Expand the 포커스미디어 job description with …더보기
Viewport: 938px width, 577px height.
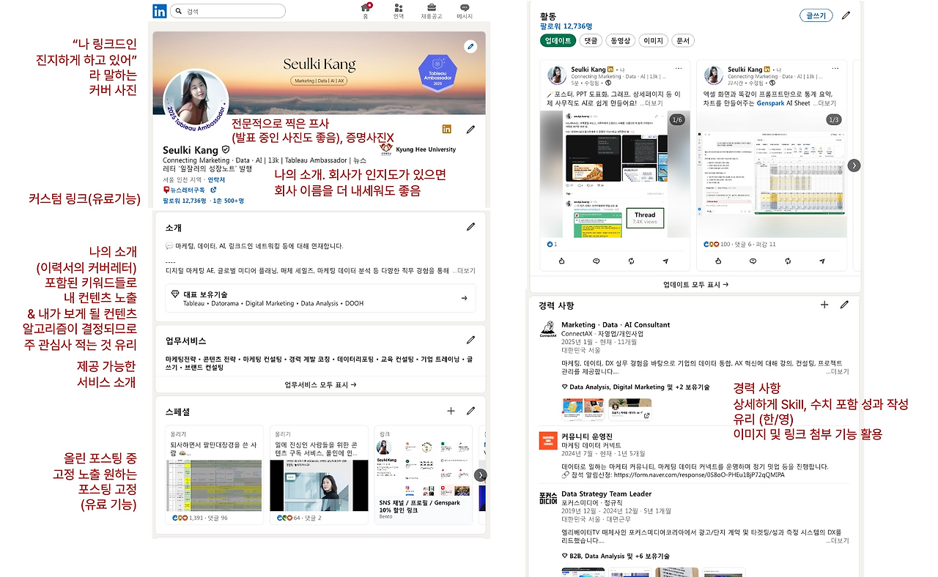tap(838, 541)
